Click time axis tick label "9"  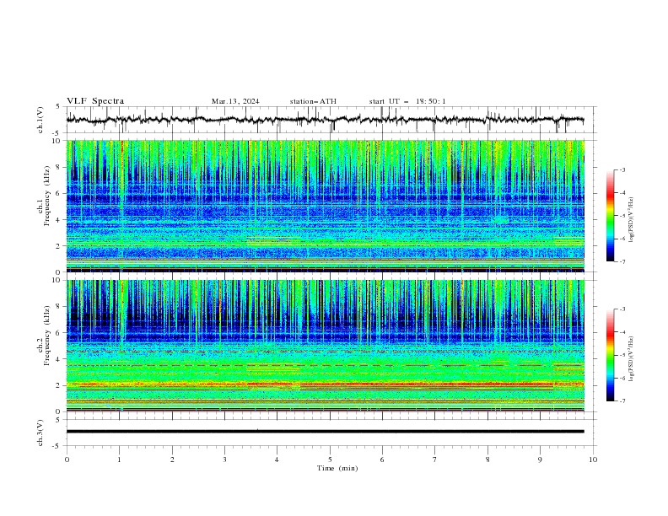(x=540, y=460)
